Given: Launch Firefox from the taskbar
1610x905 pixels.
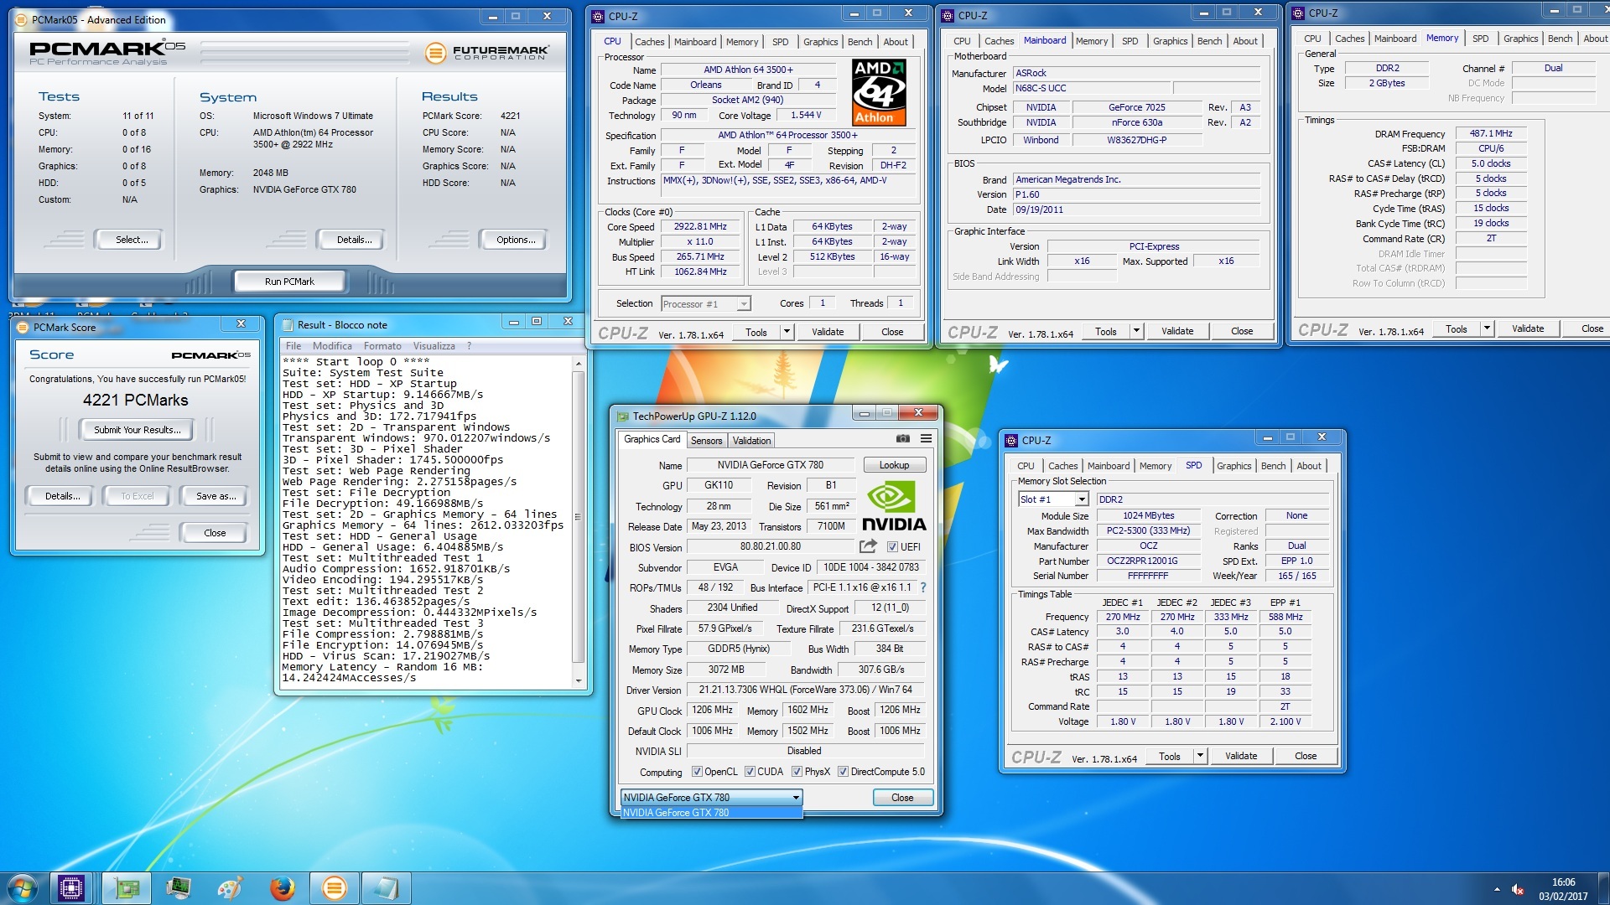Looking at the screenshot, I should click(x=283, y=888).
